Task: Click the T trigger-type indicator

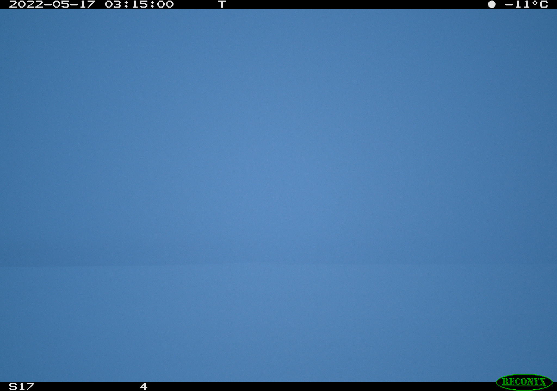Action: [x=222, y=4]
